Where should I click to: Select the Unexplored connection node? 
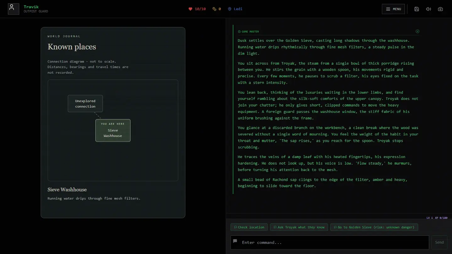point(85,103)
